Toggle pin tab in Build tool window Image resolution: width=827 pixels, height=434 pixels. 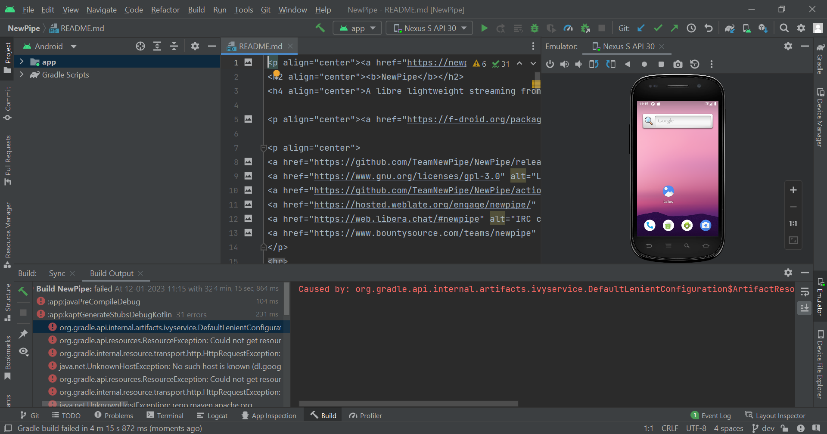tap(23, 334)
